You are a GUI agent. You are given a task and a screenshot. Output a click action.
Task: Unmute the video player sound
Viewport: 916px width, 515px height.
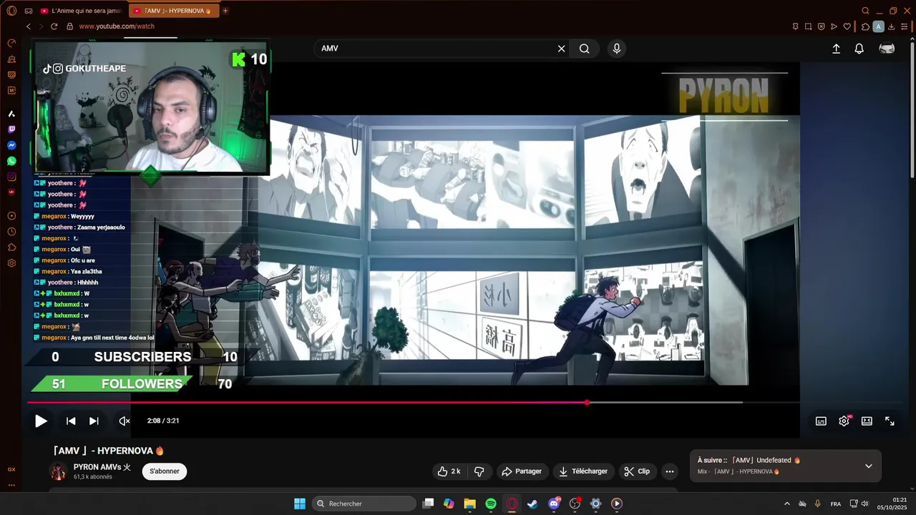pyautogui.click(x=124, y=421)
